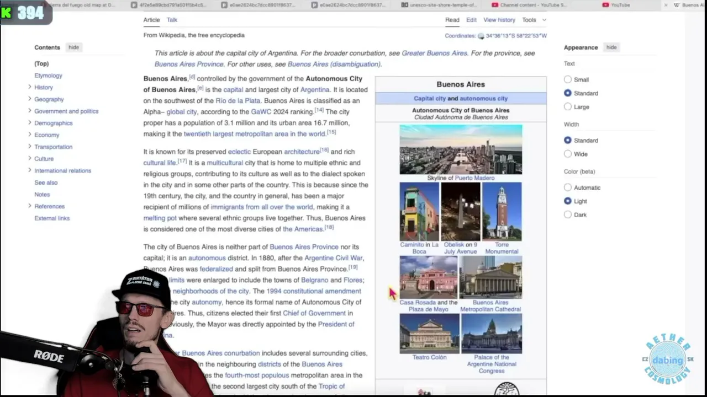Expand the Transportation section in Contents
707x397 pixels.
29,147
